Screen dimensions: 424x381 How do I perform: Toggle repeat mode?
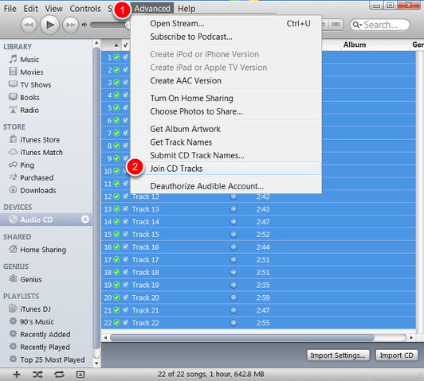pyautogui.click(x=59, y=375)
